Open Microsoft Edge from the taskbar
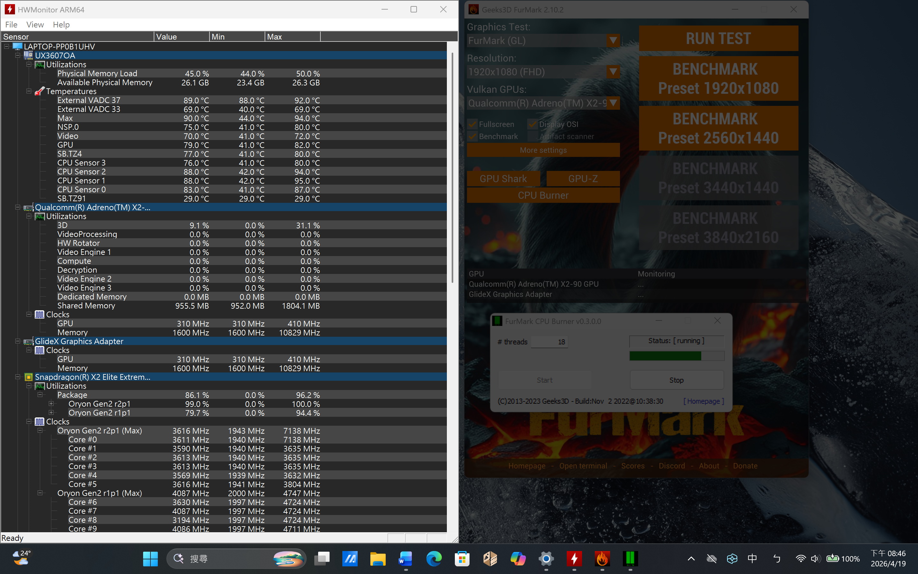The height and width of the screenshot is (574, 918). 433,558
